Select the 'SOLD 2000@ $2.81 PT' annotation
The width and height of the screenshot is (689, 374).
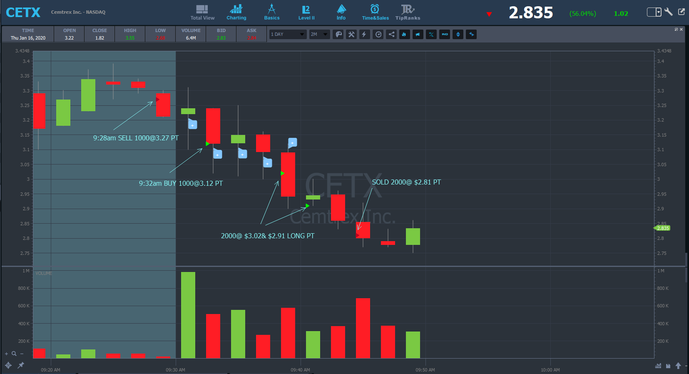pos(406,182)
